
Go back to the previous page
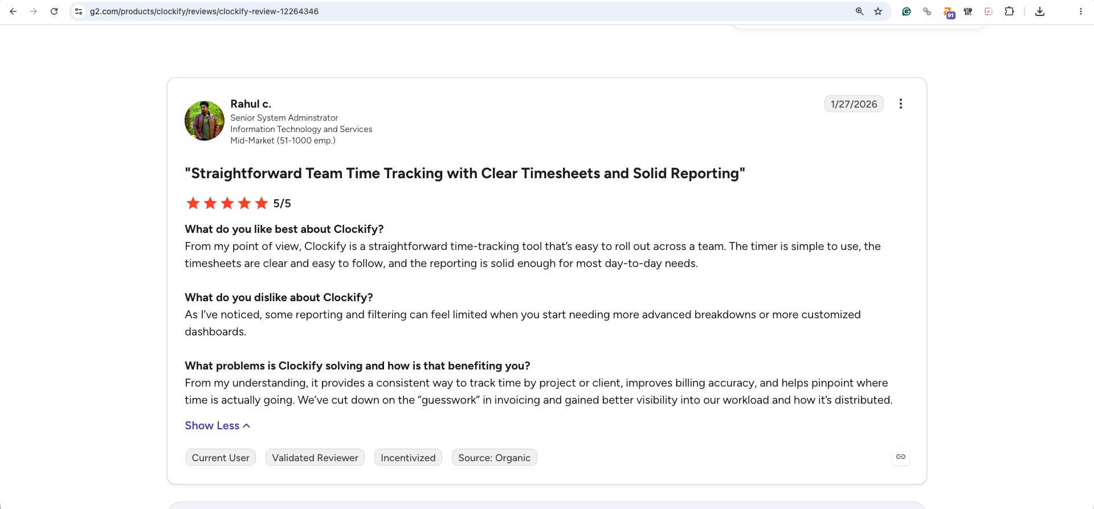click(x=13, y=11)
